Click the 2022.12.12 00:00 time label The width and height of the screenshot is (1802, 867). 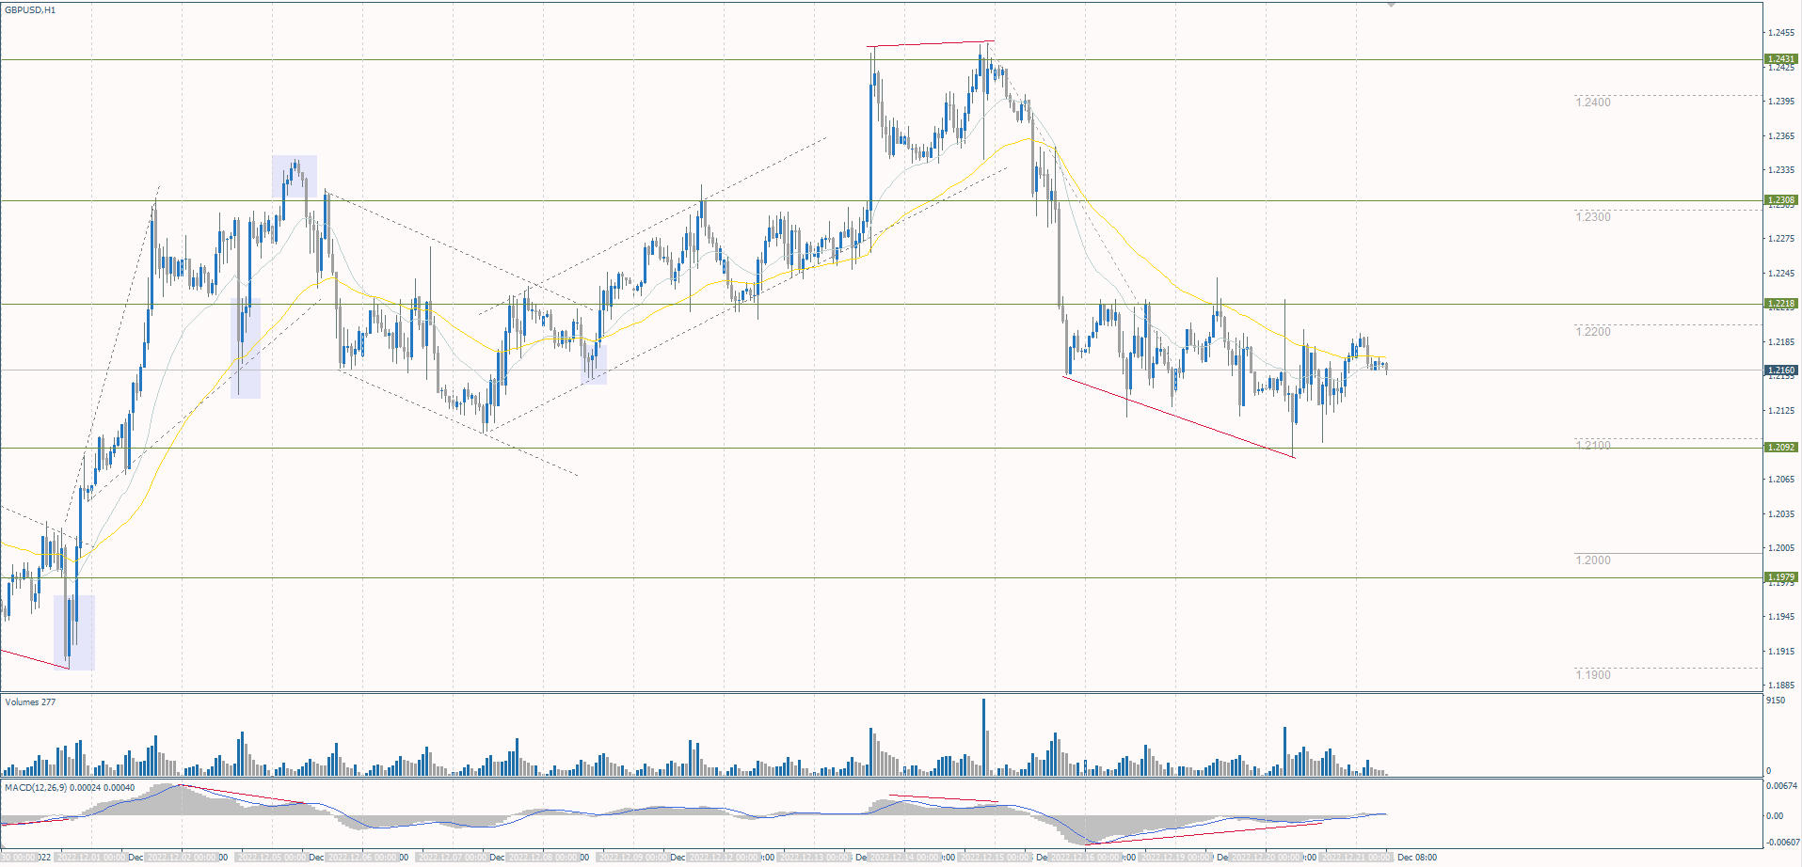724,858
